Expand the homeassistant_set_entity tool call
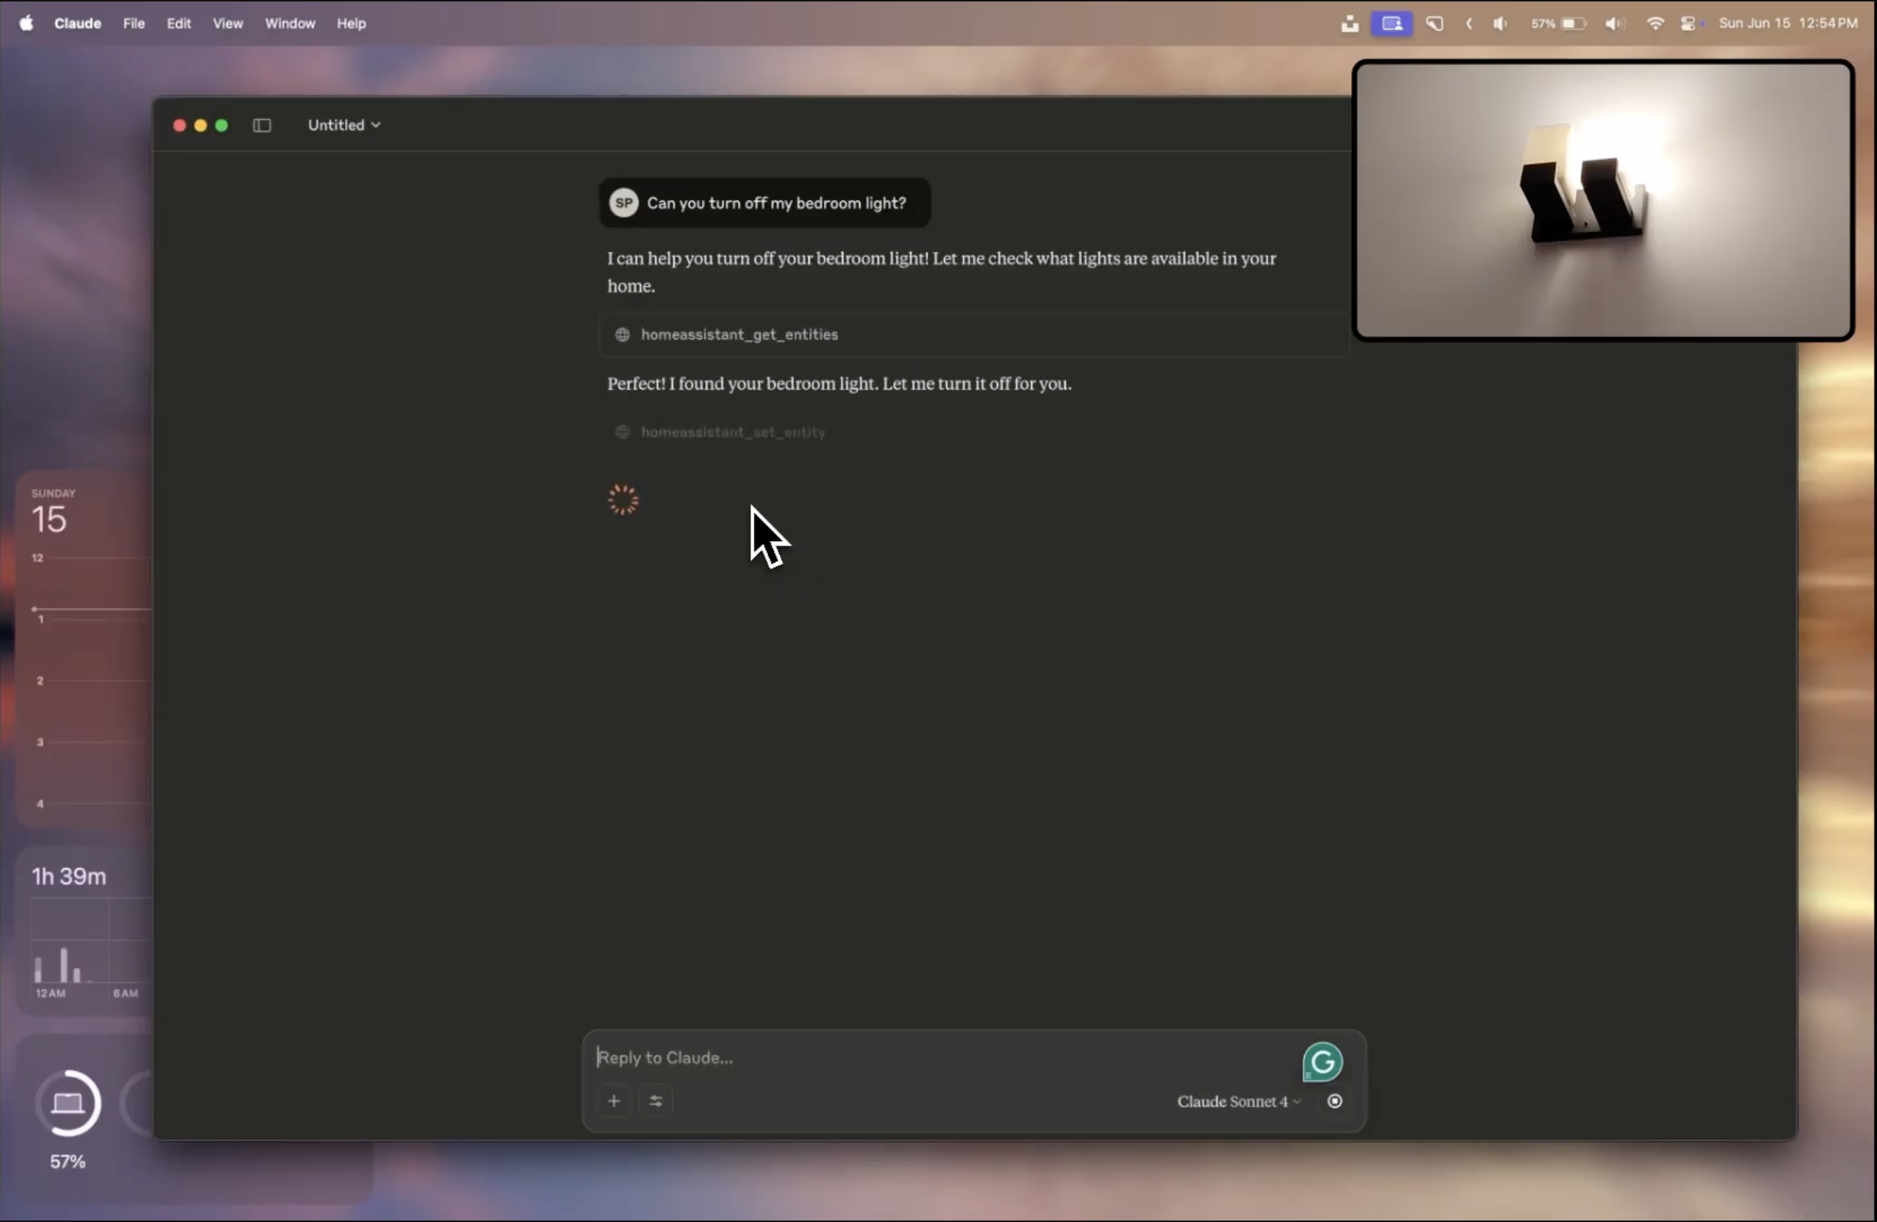The width and height of the screenshot is (1877, 1222). [x=974, y=433]
